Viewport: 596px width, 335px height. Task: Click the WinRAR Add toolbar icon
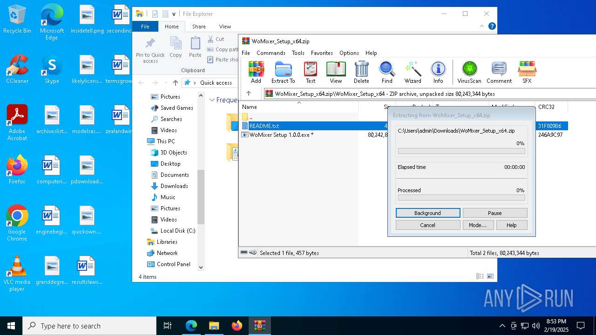[x=256, y=72]
